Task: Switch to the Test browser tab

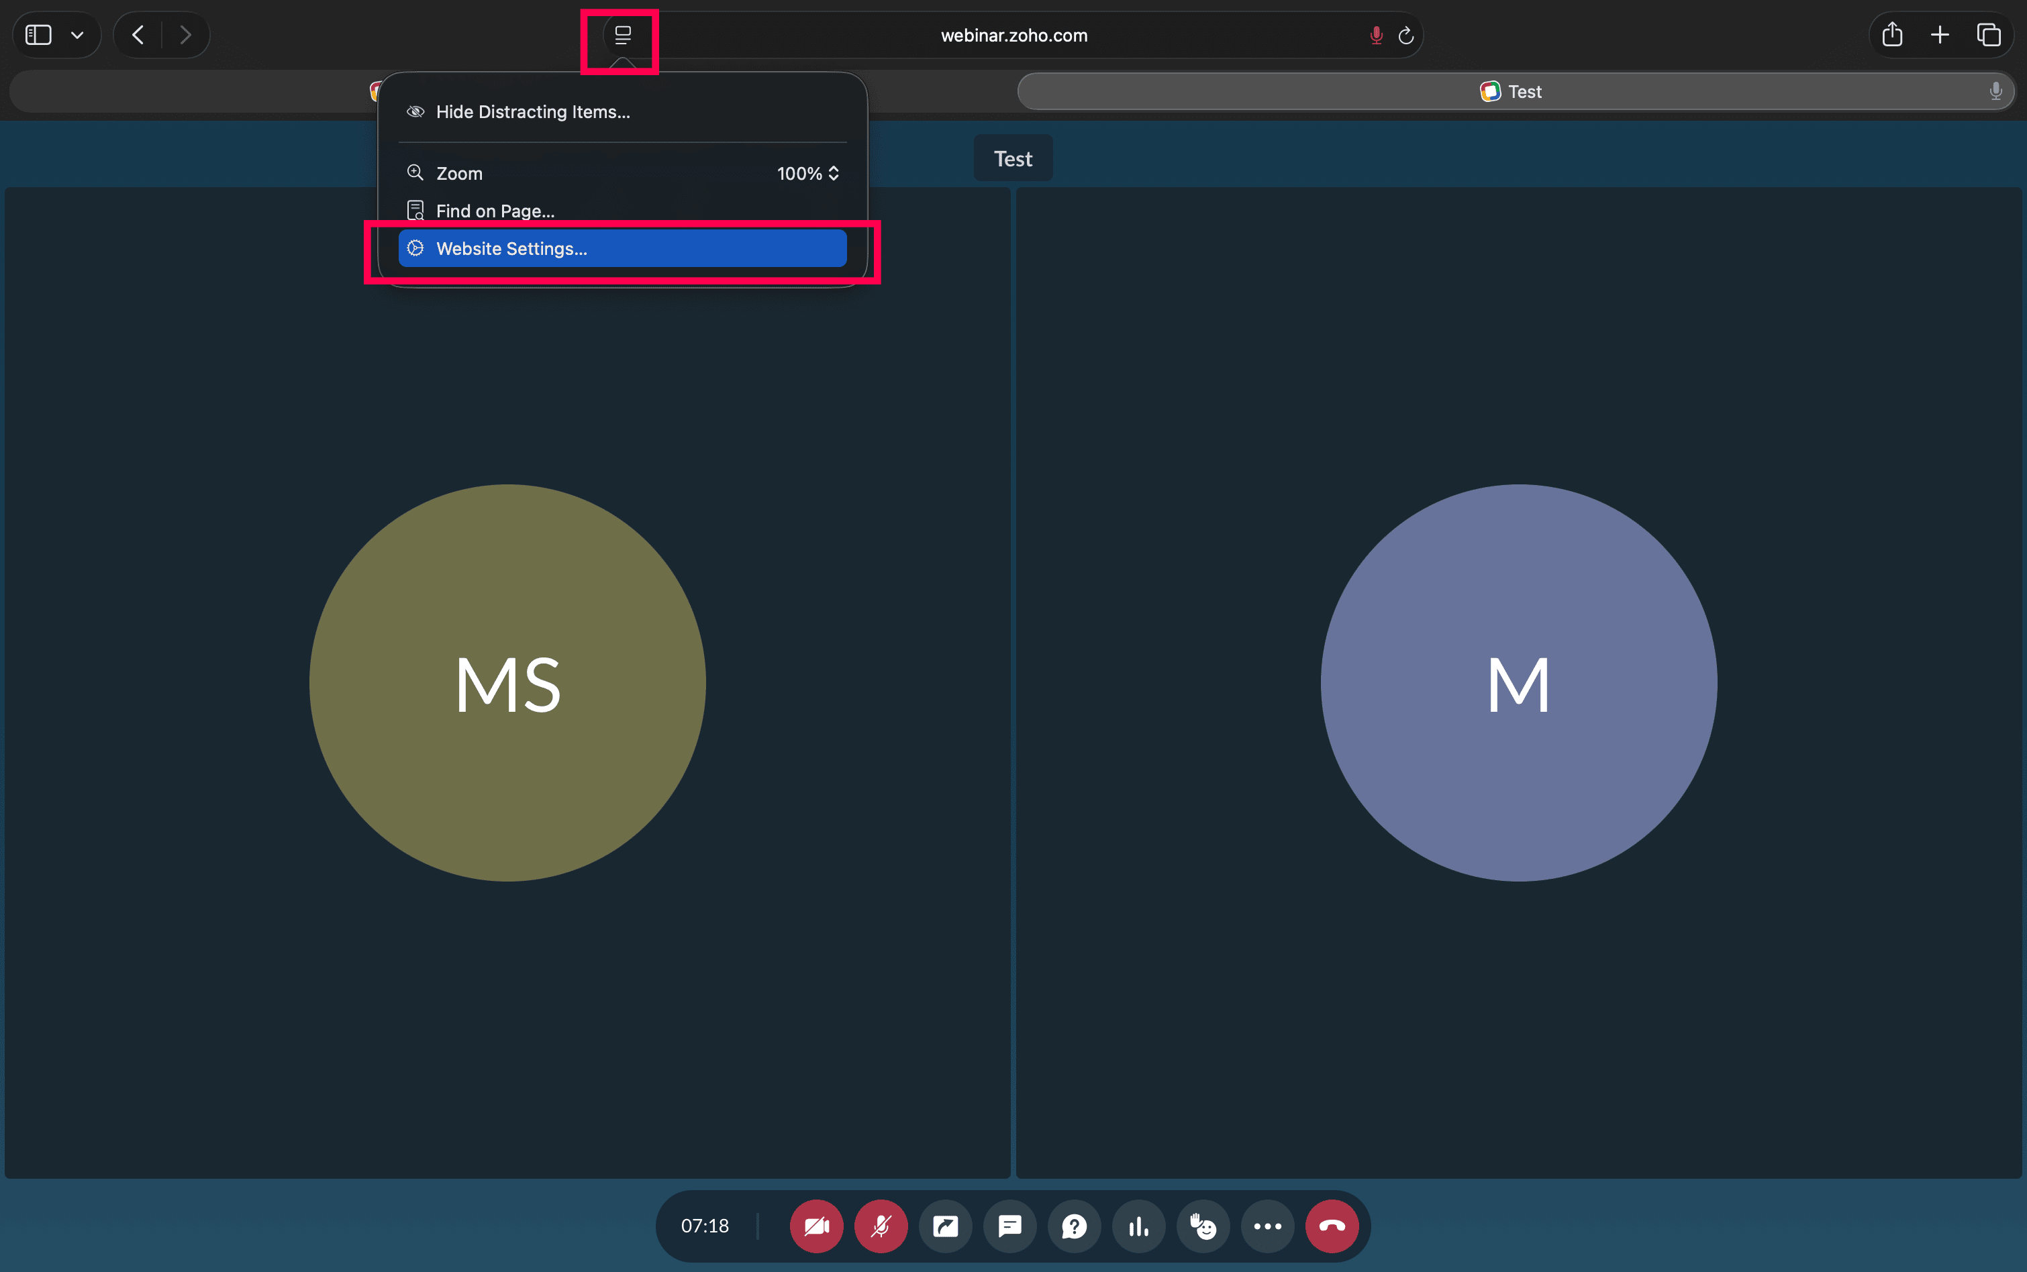Action: [x=1516, y=91]
